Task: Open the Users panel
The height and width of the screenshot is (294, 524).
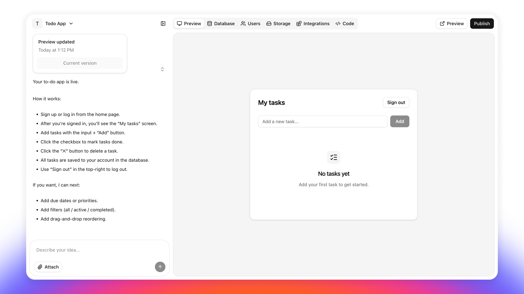Action: pyautogui.click(x=250, y=23)
